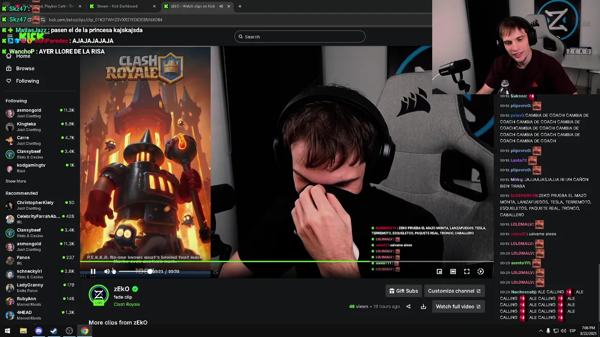Viewport: 600px width, 337px height.
Task: Toggle theater mode in the player
Action: tap(453, 271)
